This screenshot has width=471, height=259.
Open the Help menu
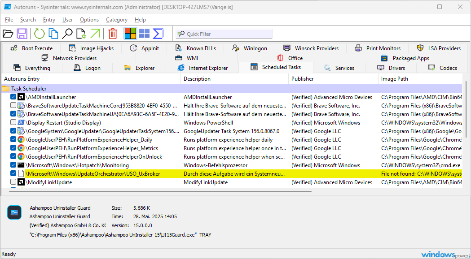pos(140,19)
